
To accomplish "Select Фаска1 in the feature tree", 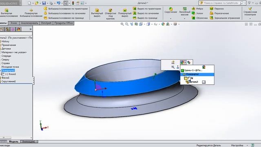I will pos(5,78).
